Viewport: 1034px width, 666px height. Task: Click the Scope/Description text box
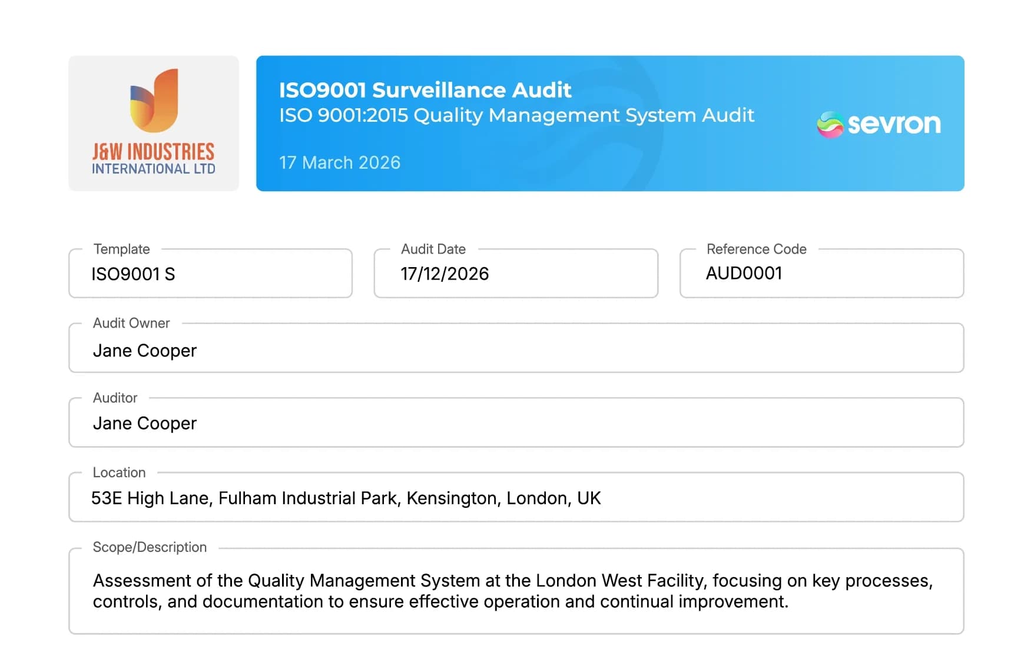[x=516, y=591]
